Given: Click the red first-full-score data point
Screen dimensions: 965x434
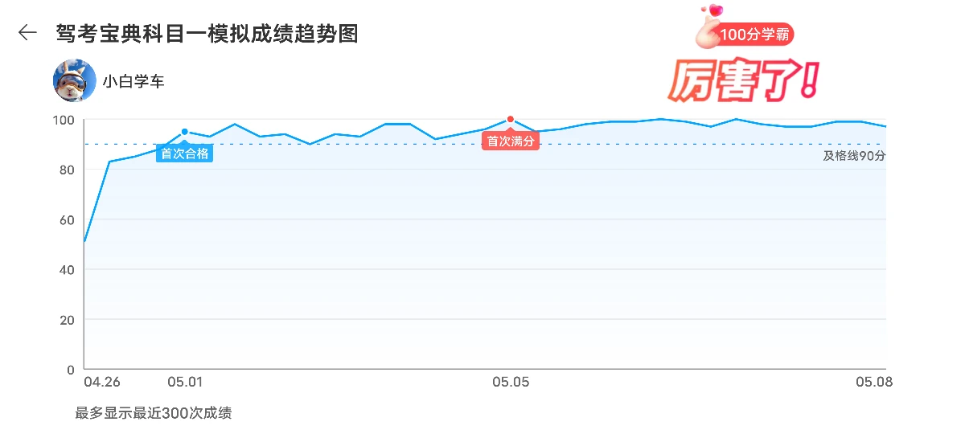Looking at the screenshot, I should pos(510,119).
